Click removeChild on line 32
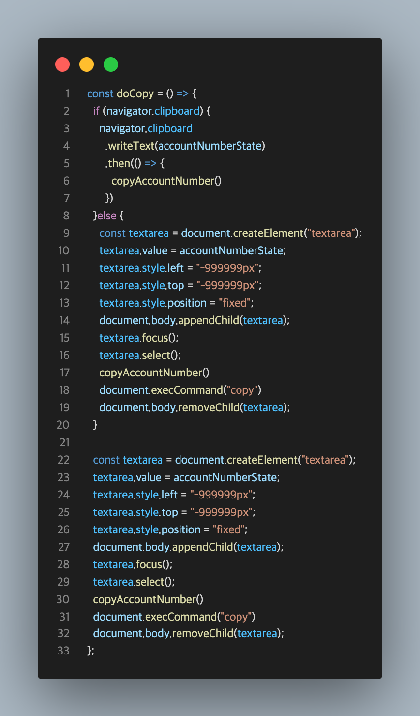Image resolution: width=420 pixels, height=716 pixels. 202,633
